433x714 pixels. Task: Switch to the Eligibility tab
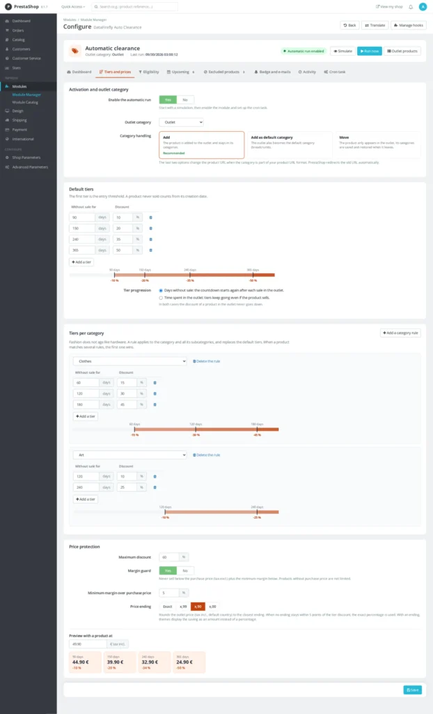[149, 72]
